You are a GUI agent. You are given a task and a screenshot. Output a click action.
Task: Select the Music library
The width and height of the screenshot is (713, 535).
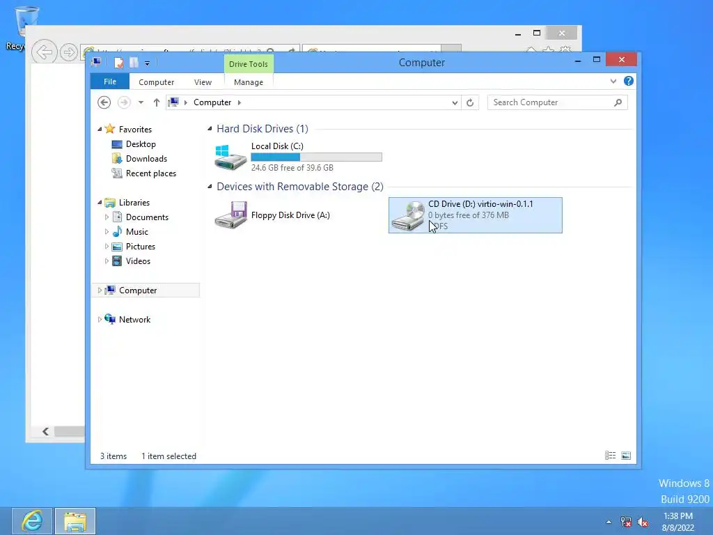[137, 231]
